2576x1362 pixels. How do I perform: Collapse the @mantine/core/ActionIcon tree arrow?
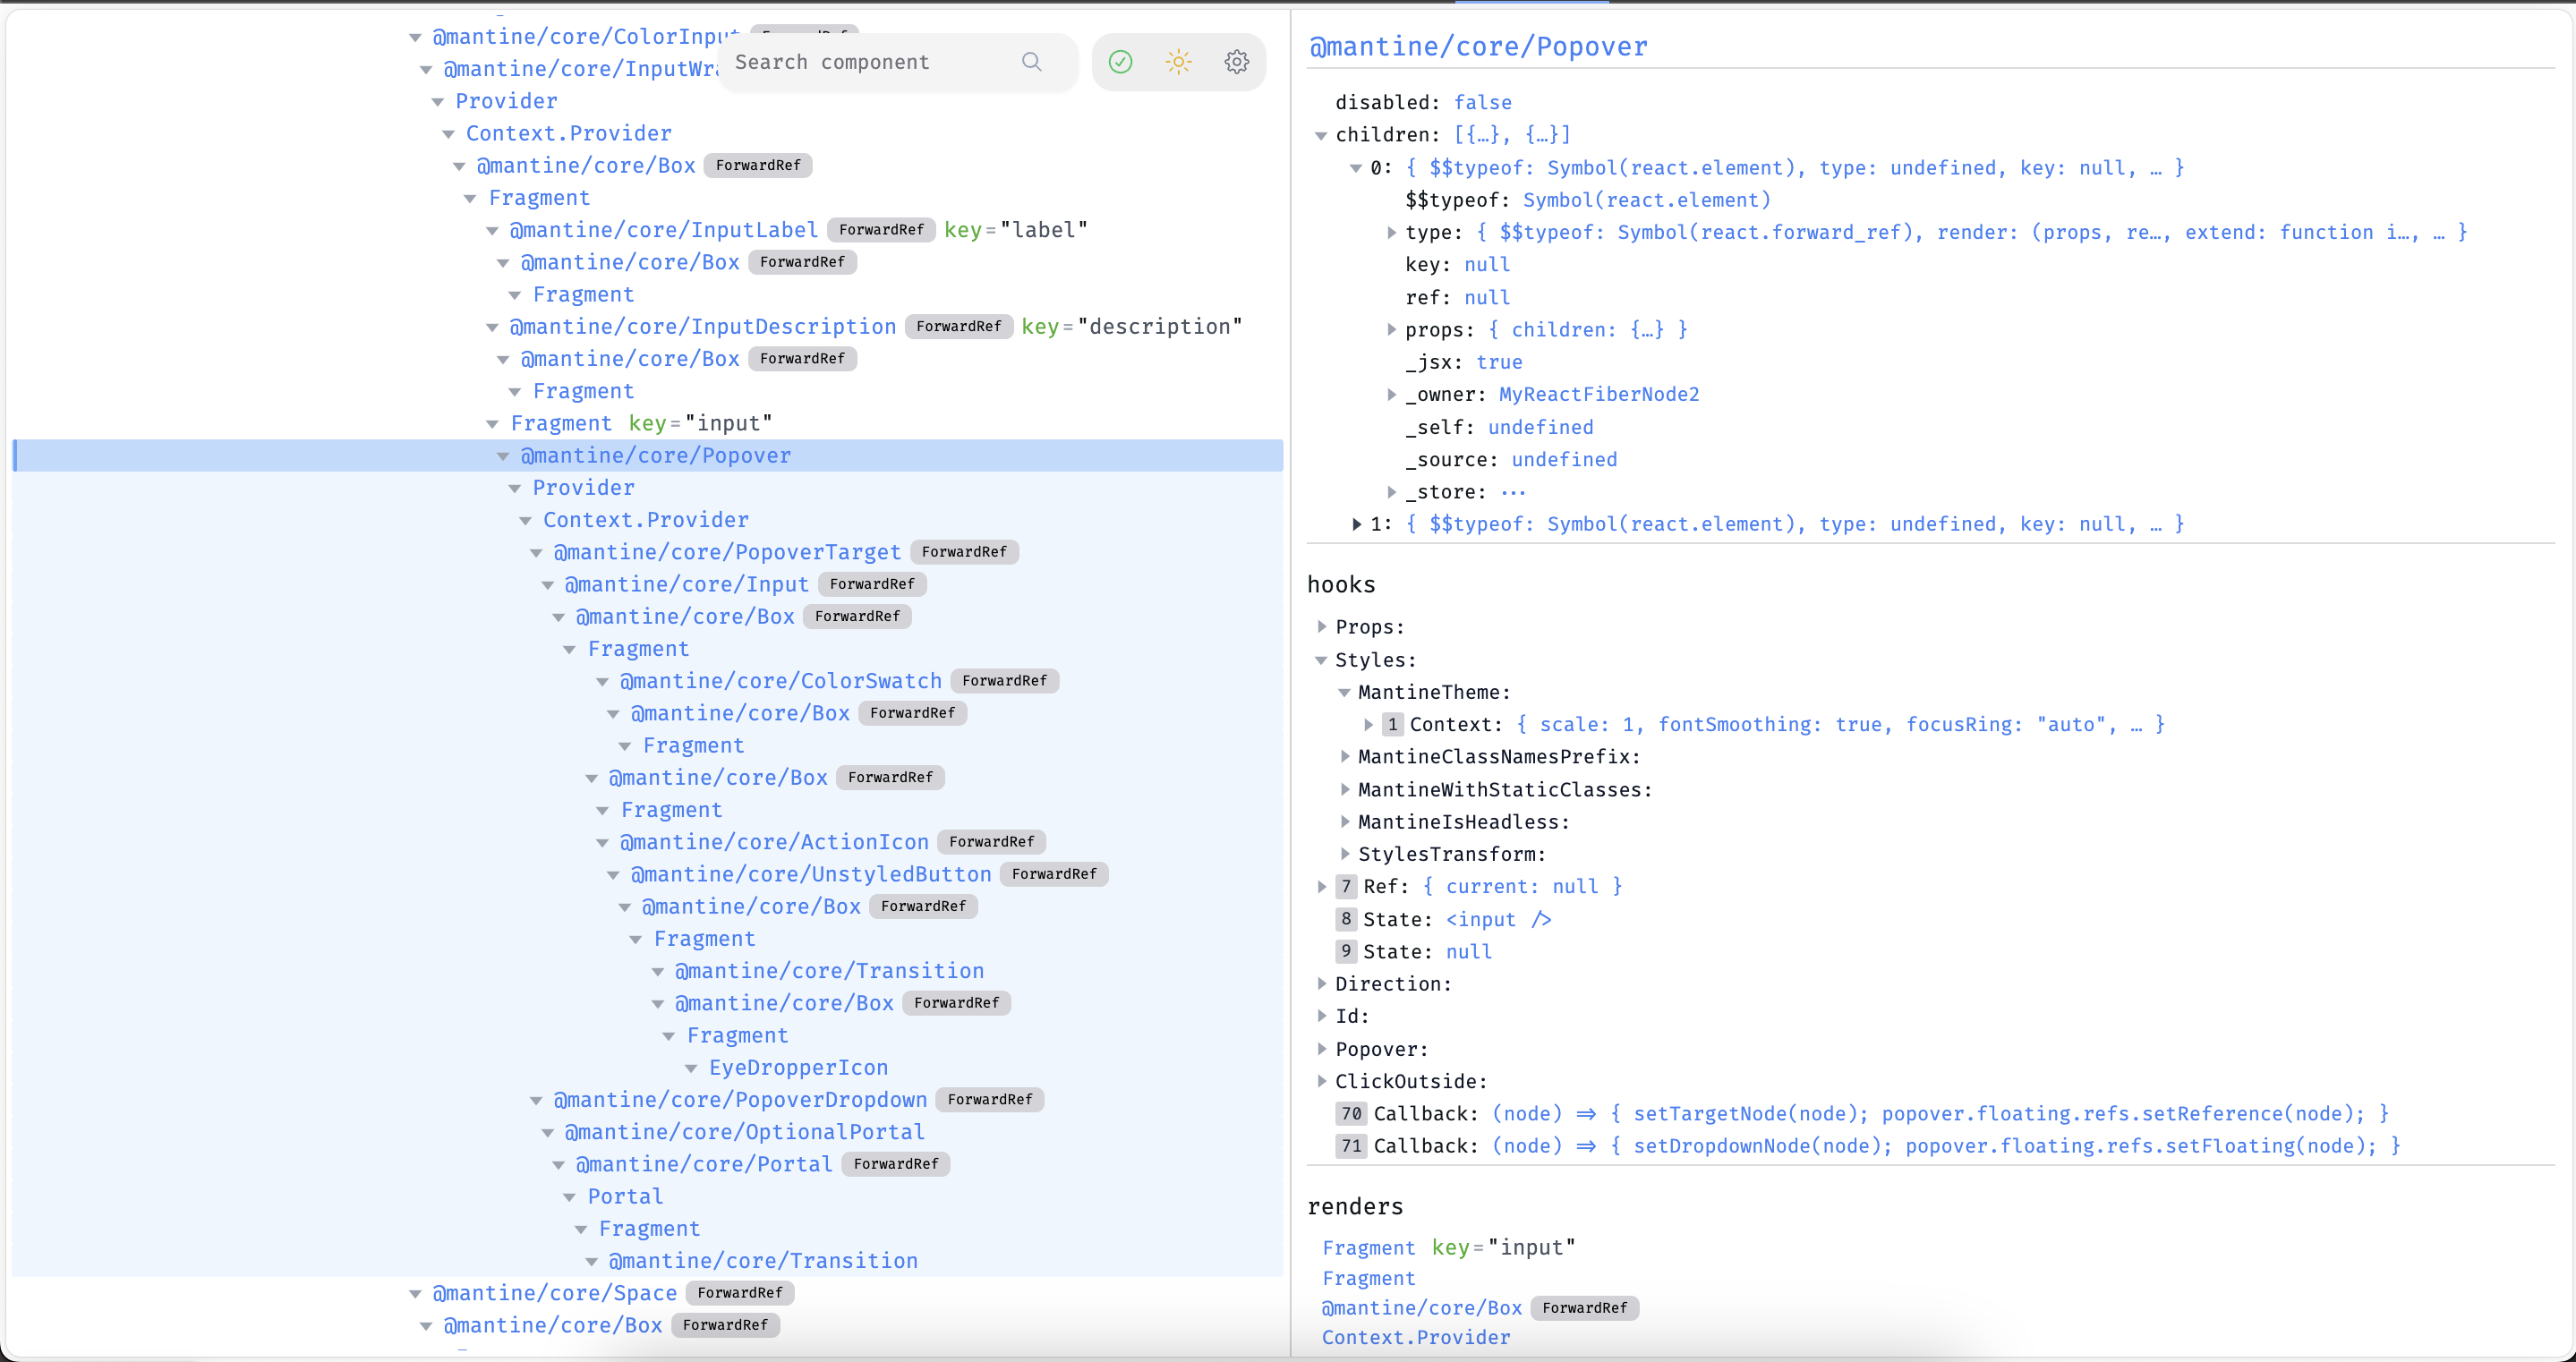click(602, 843)
